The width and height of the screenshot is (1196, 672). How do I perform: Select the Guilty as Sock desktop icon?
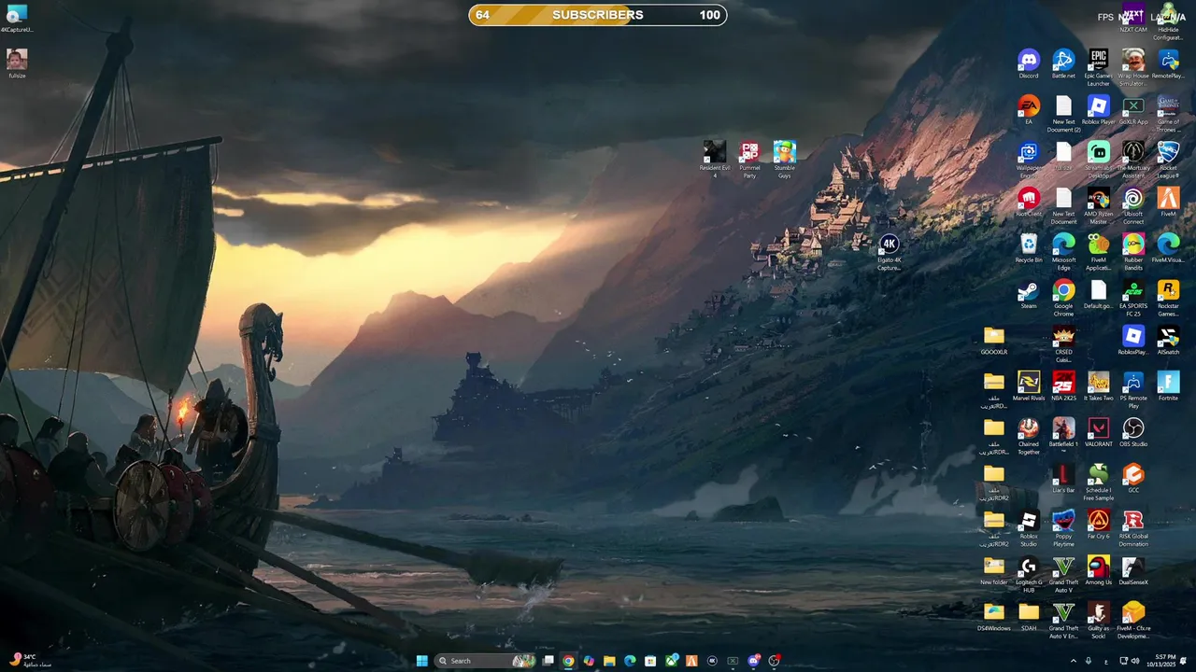pos(1098,621)
